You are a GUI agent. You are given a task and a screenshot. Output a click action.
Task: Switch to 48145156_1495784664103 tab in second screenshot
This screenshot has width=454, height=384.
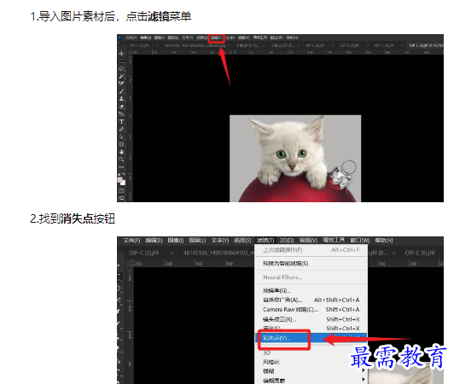[x=218, y=253]
